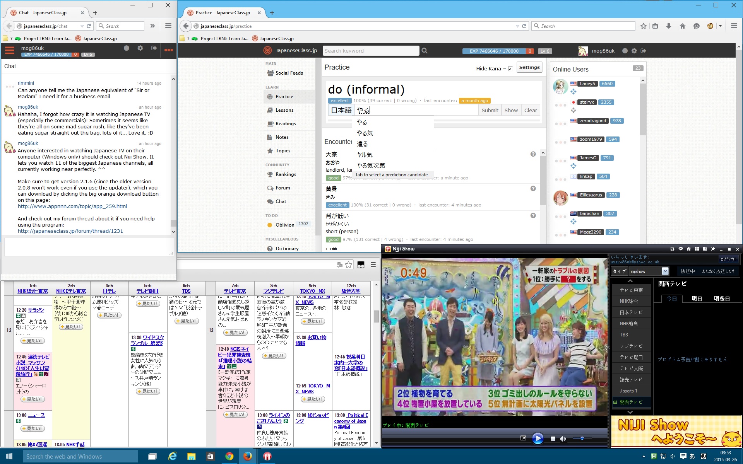Toggle the Hide Kana checkbox
The image size is (743, 464).
tap(510, 68)
